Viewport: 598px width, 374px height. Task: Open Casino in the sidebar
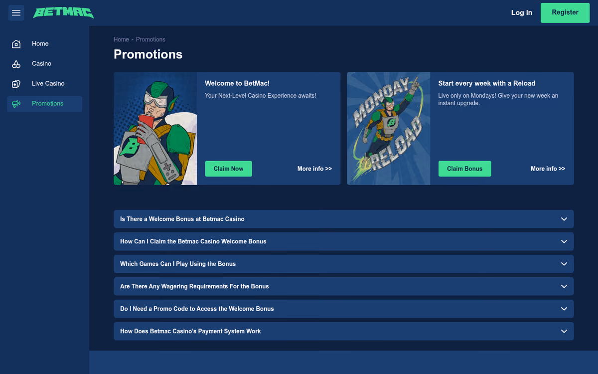pos(44,64)
